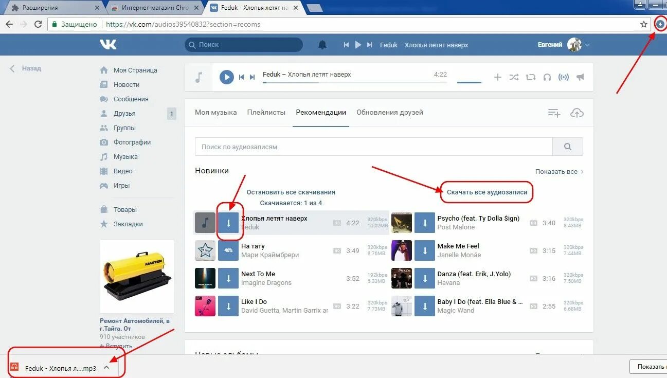The height and width of the screenshot is (378, 667).
Task: Adjust the volume slider
Action: coord(469,82)
